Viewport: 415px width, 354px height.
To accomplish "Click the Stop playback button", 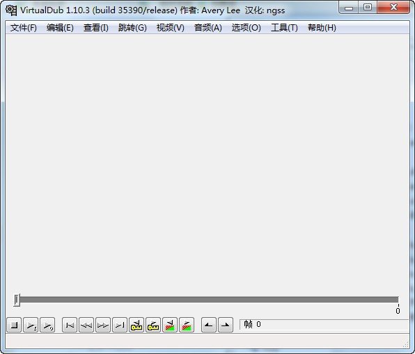I will (14, 325).
